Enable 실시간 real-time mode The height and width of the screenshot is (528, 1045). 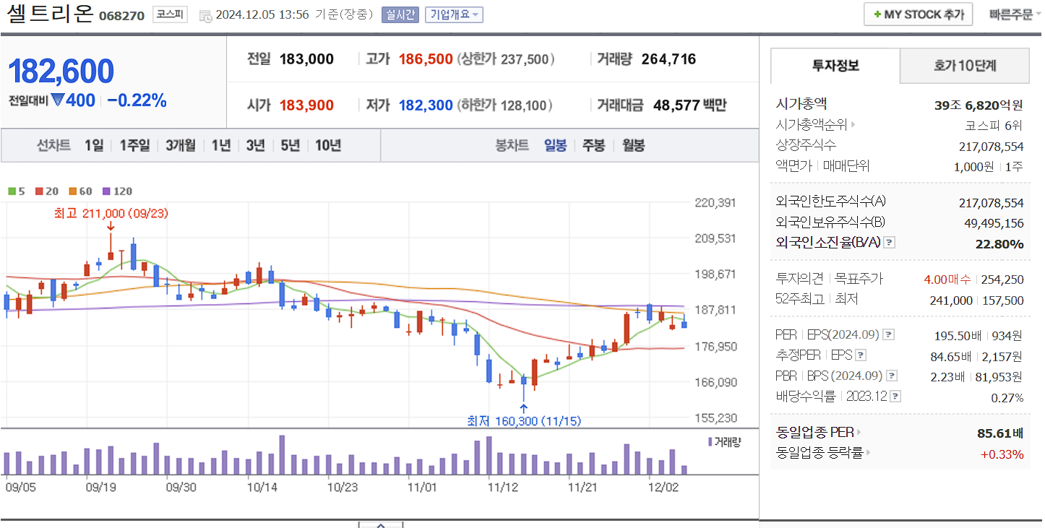[400, 14]
